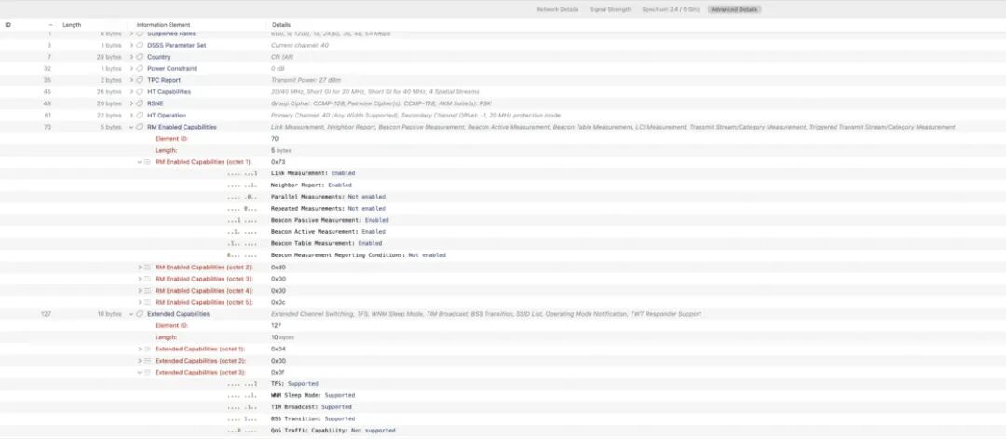Click the list icon of RM octet 3
Screen dimensions: 1006x439
(147, 279)
